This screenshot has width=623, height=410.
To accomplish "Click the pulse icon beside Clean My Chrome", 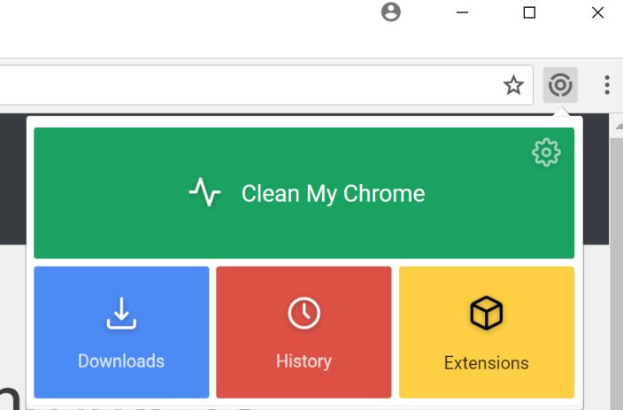I will click(x=204, y=192).
